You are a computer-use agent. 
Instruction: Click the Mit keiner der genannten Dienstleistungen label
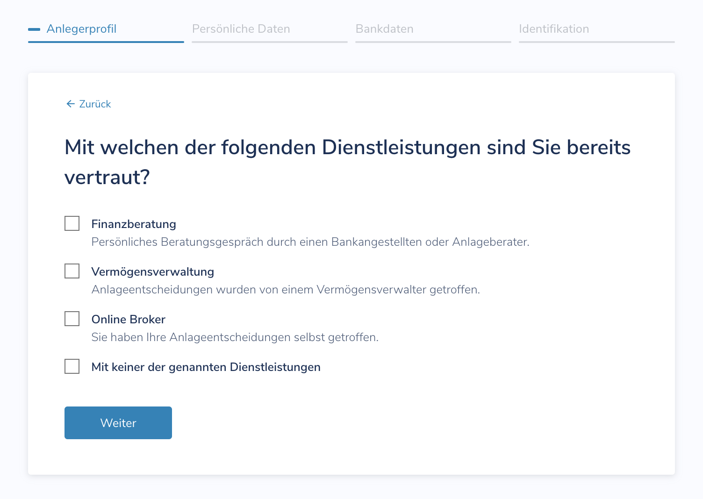[206, 367]
